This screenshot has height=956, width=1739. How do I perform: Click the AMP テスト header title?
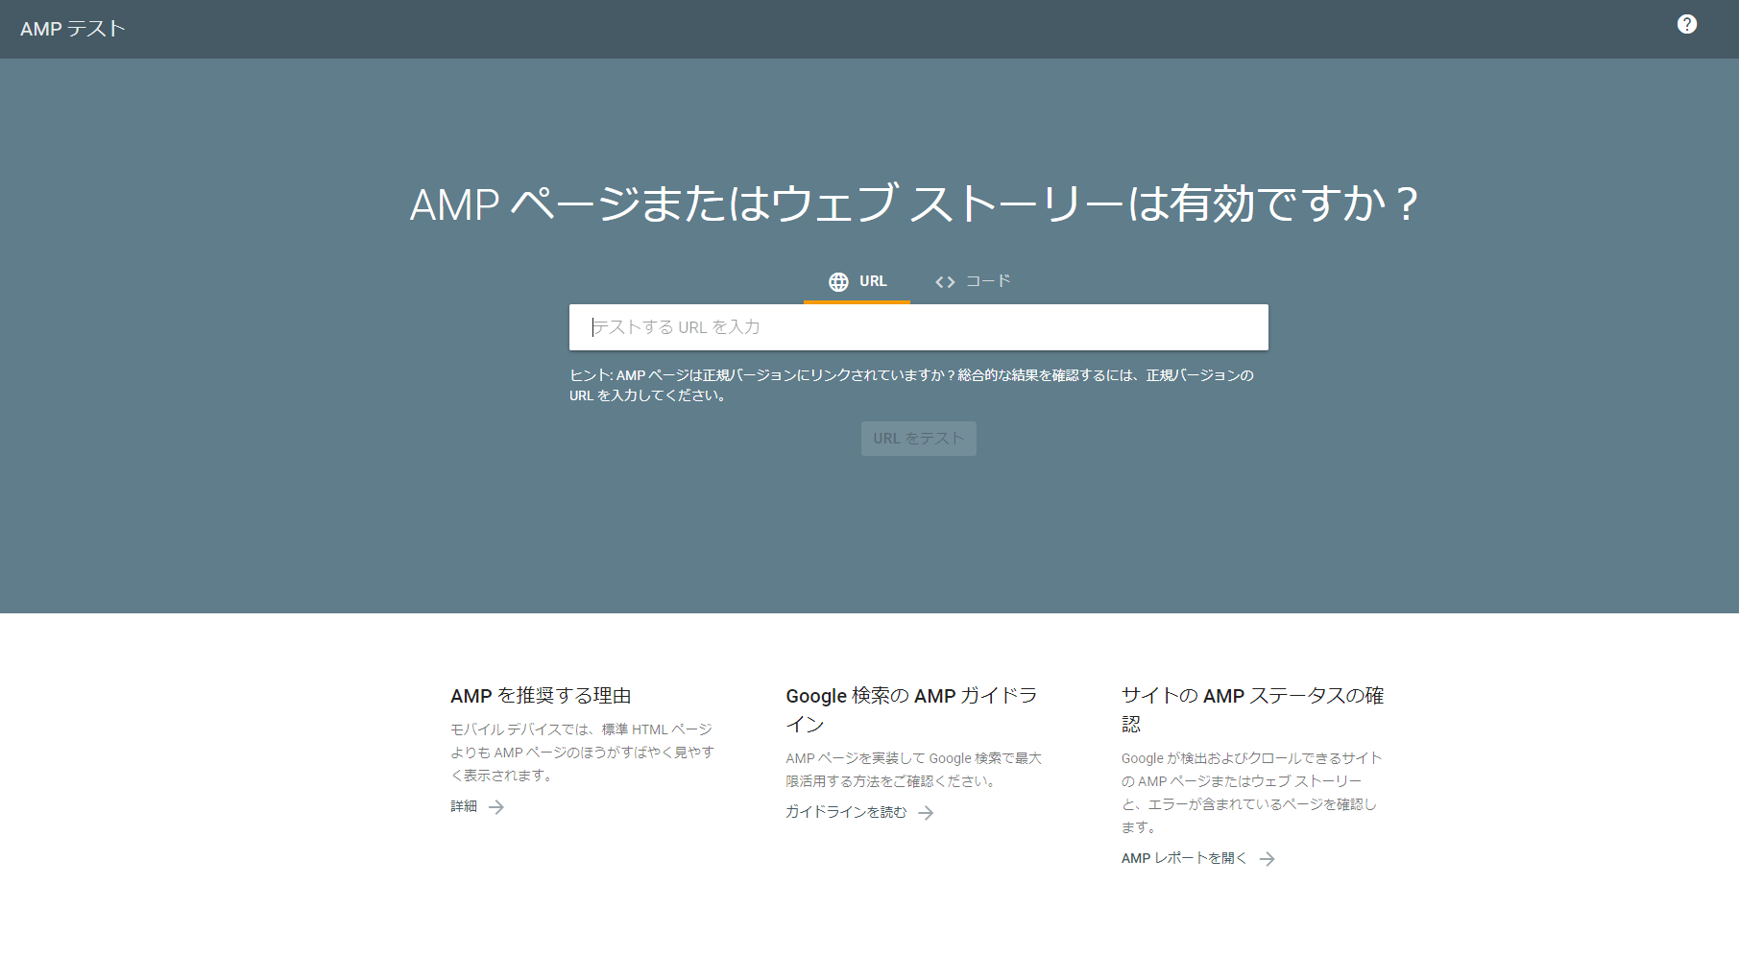[73, 29]
